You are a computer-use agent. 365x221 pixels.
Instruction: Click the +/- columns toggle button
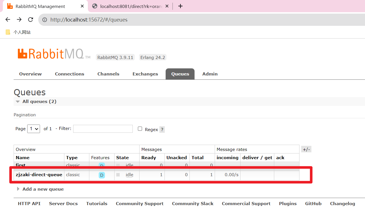[306, 150]
